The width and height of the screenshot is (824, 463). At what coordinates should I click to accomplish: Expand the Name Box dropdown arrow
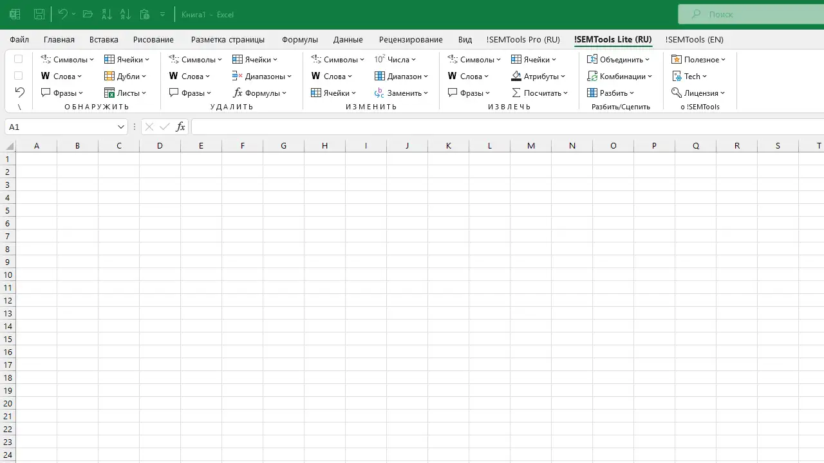(x=120, y=127)
